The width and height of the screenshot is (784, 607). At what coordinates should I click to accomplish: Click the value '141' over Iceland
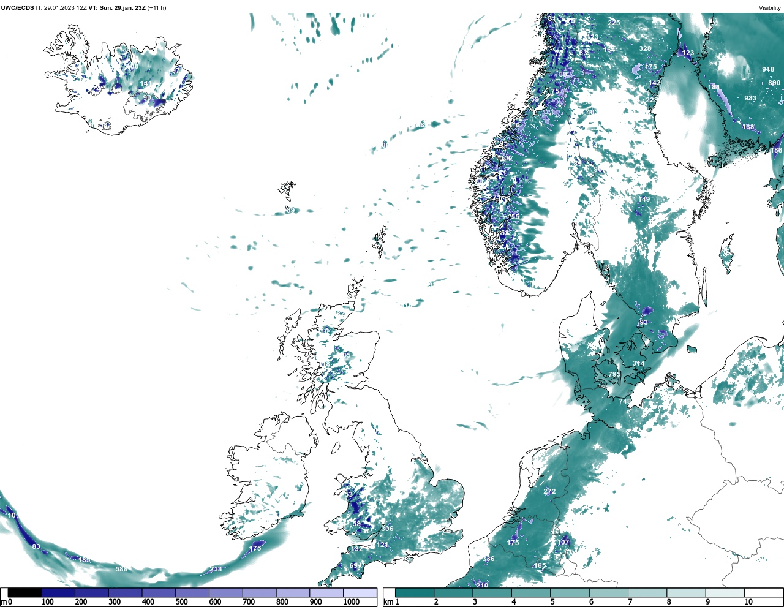click(146, 84)
